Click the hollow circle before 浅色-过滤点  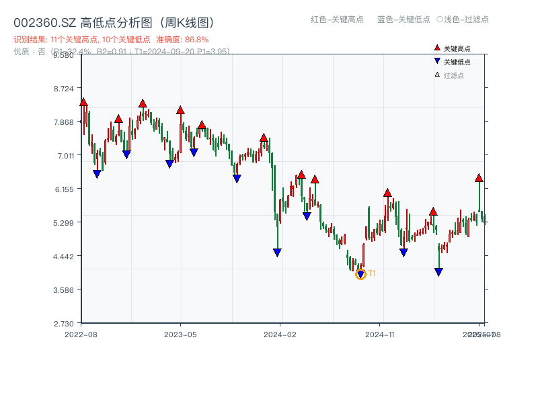440,19
